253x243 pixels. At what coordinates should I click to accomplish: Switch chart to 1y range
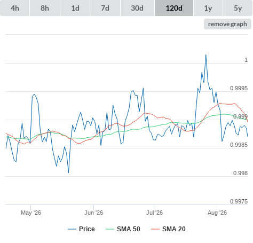pos(208,8)
